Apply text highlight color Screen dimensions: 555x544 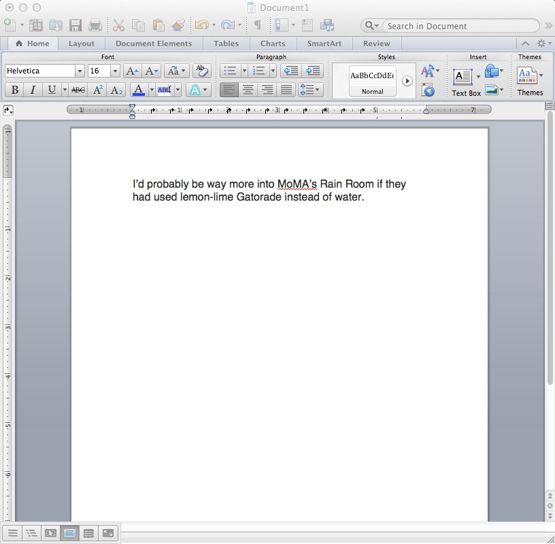pyautogui.click(x=165, y=90)
